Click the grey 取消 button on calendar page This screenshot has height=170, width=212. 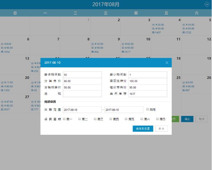202,119
